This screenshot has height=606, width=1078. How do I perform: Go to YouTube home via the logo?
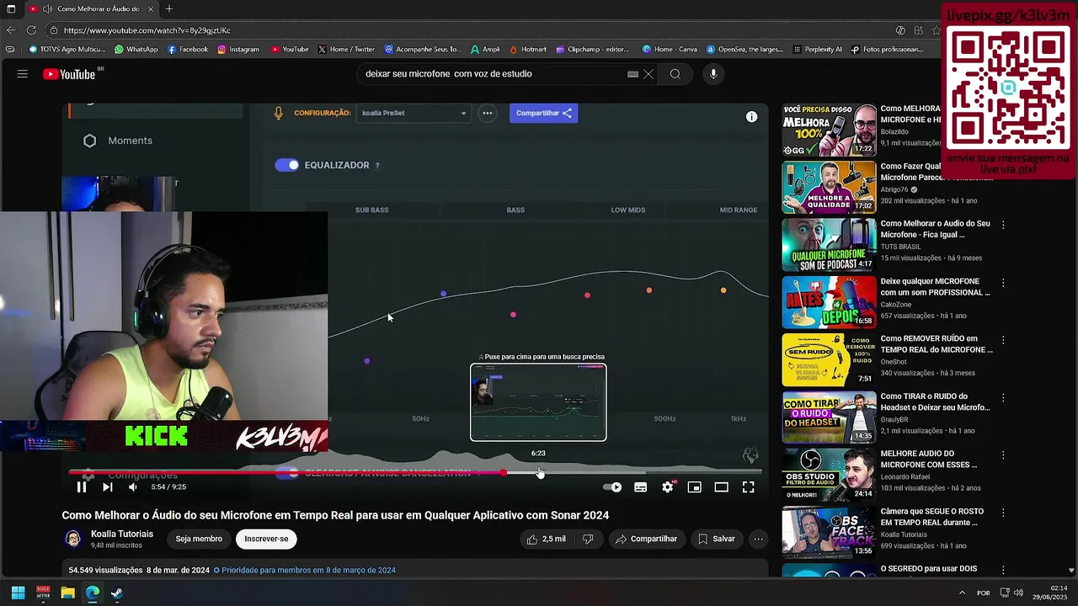69,74
